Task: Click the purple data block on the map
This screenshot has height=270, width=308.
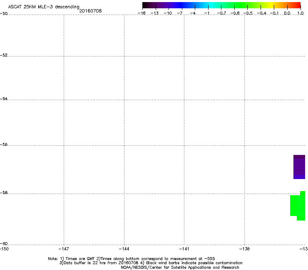Action: (299, 167)
